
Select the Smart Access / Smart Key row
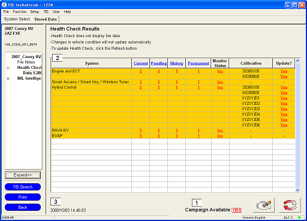173,82
